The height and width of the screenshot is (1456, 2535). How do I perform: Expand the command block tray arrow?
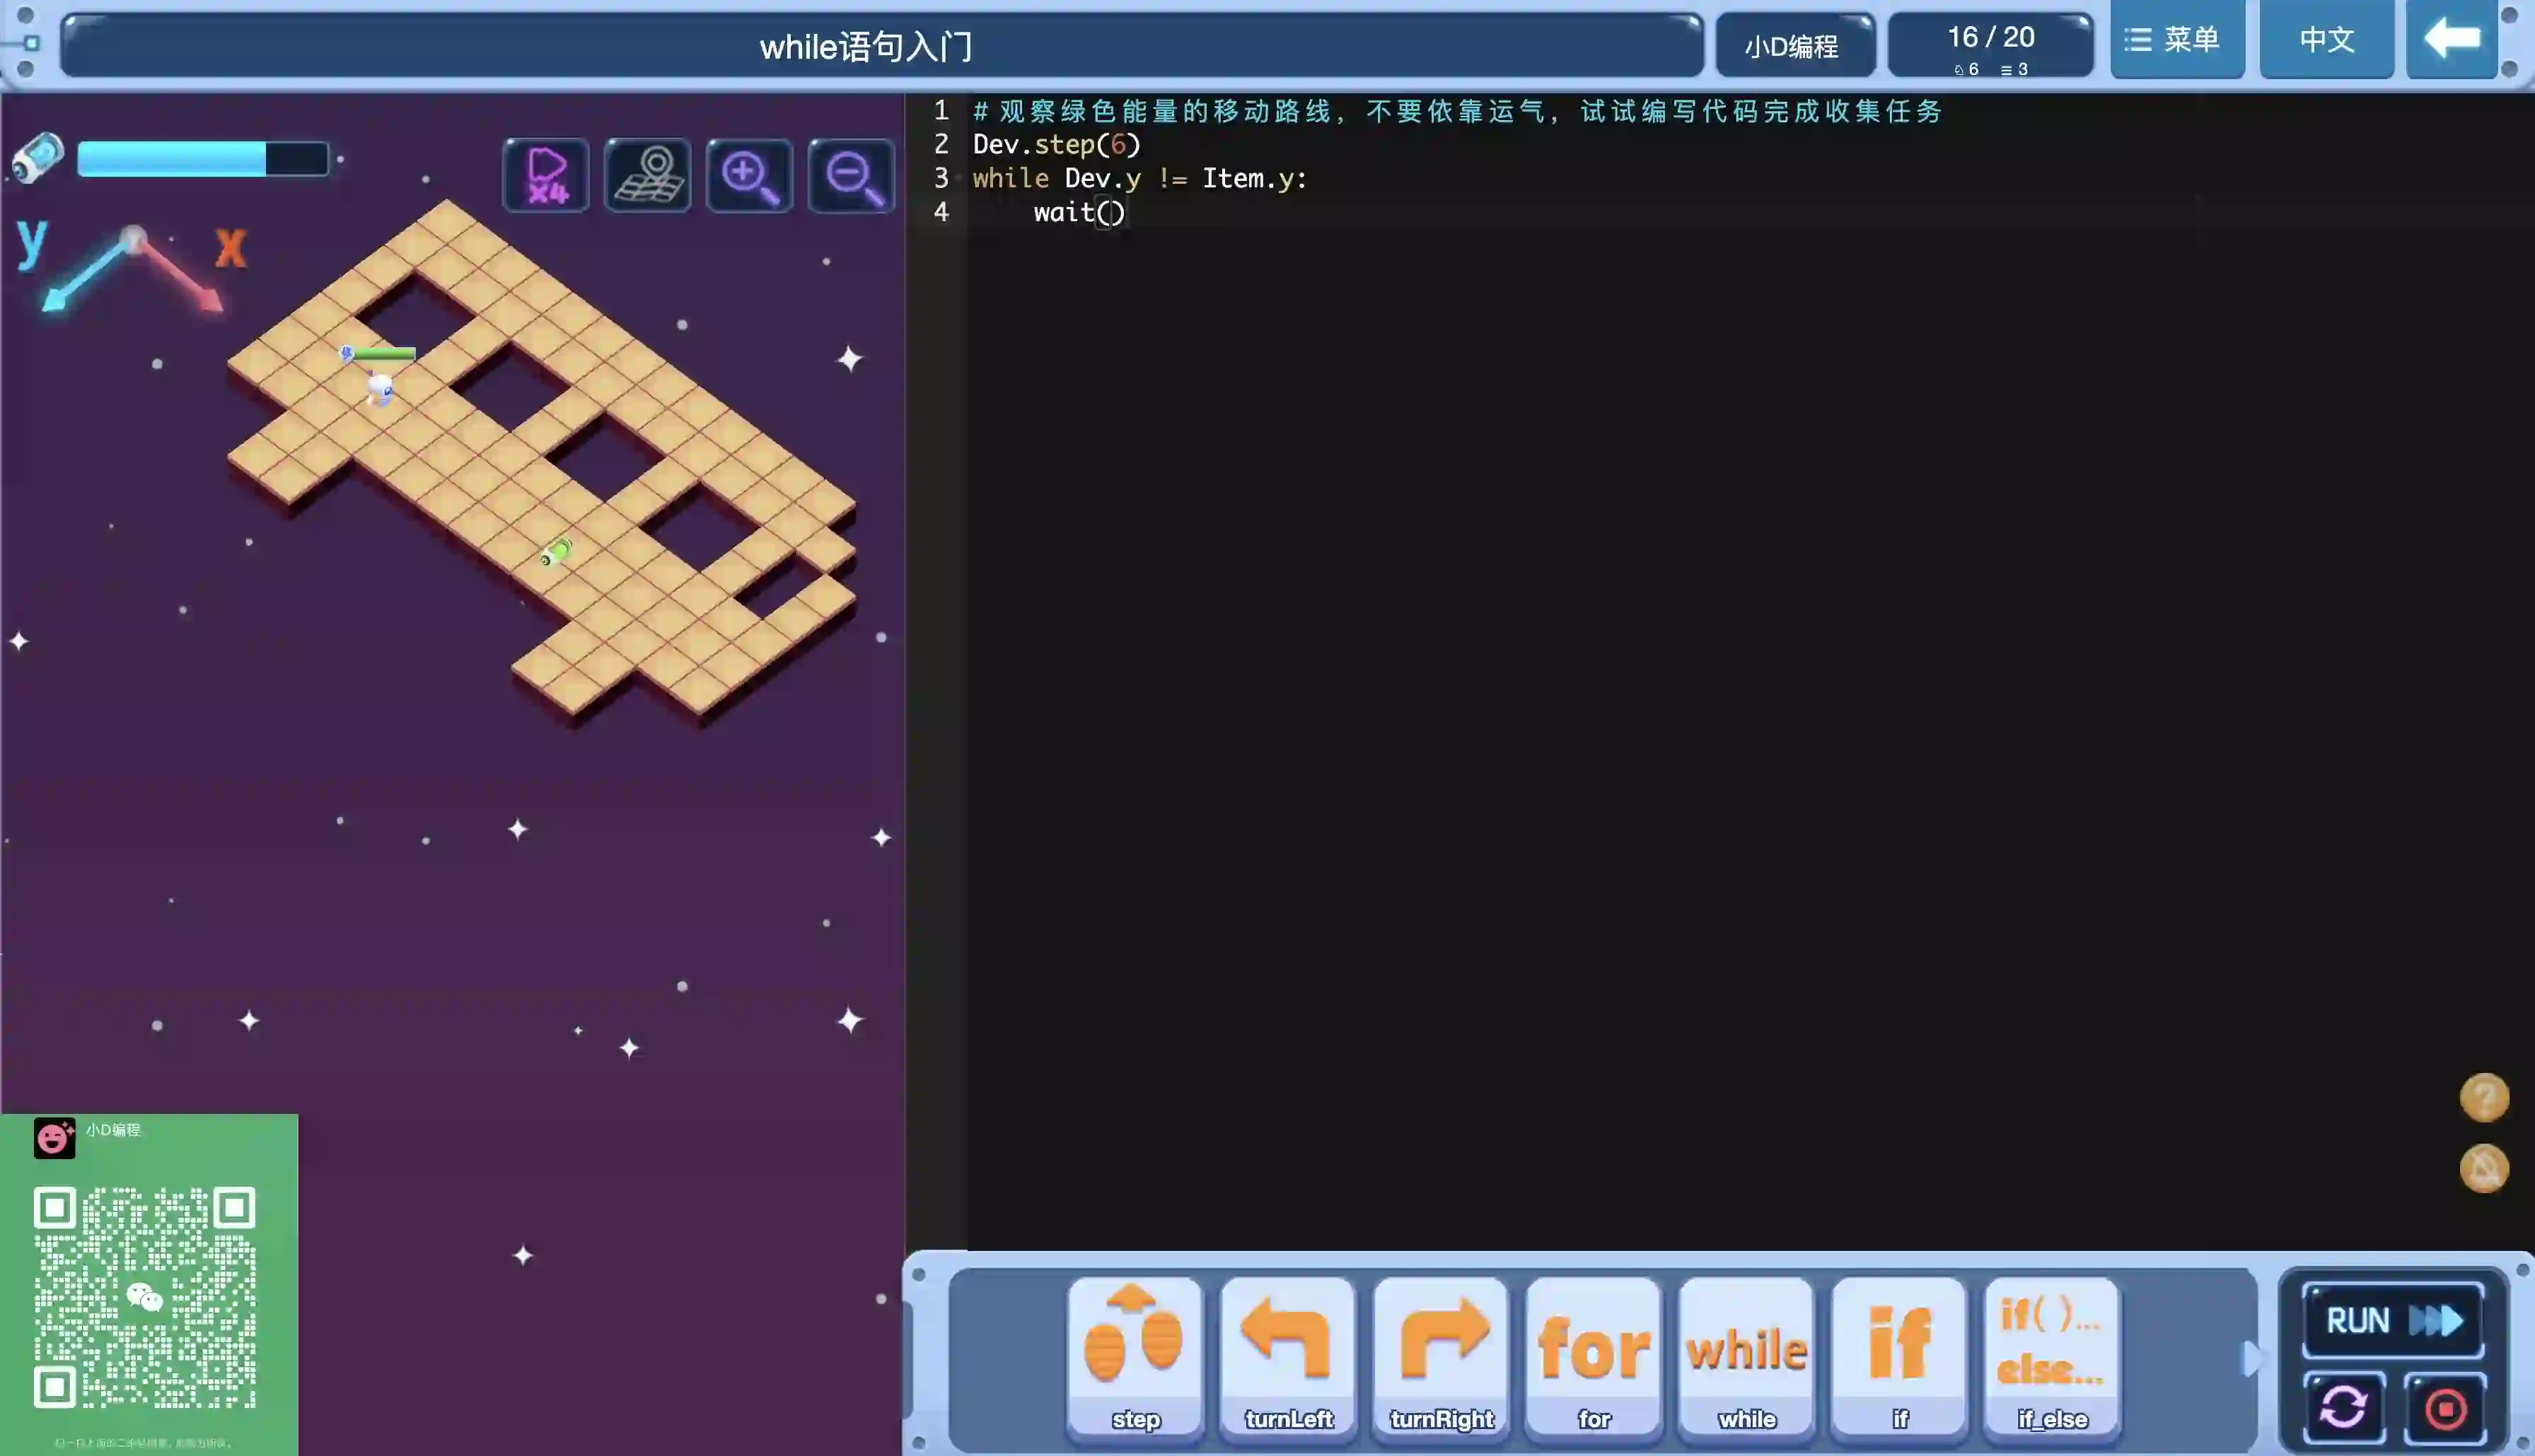pyautogui.click(x=2251, y=1358)
